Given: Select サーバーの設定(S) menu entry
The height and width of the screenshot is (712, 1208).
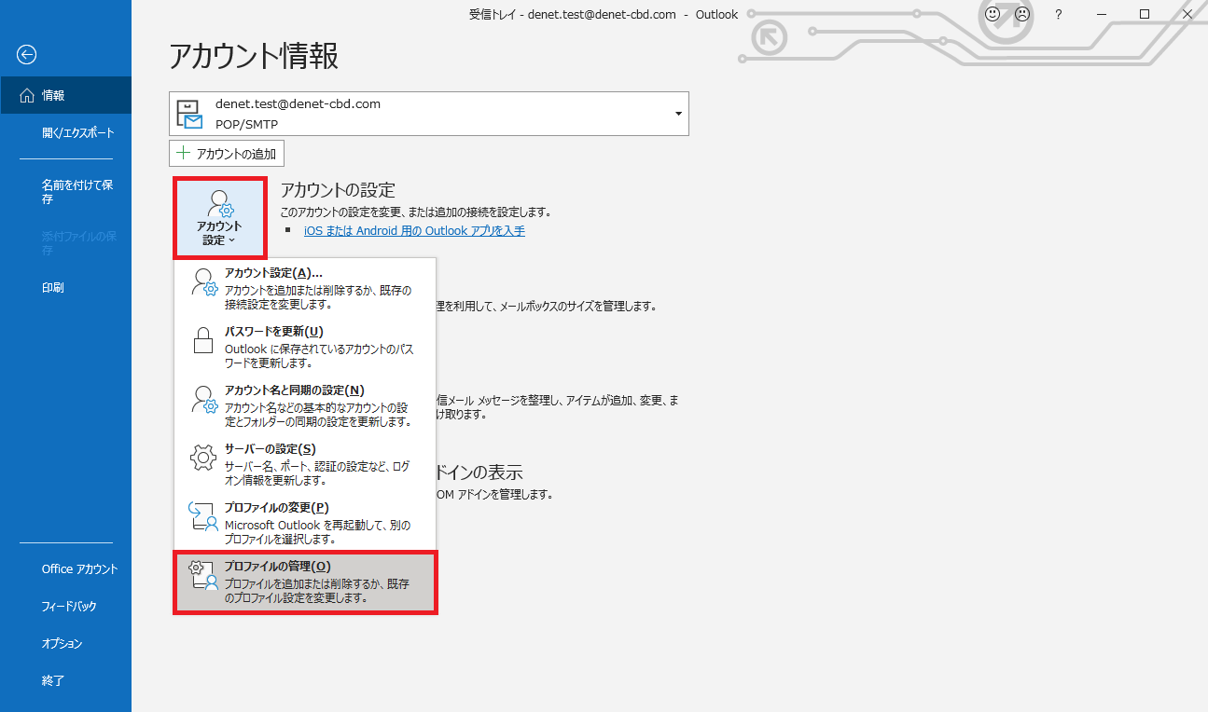Looking at the screenshot, I should coord(306,464).
